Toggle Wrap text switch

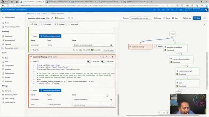click(x=89, y=61)
